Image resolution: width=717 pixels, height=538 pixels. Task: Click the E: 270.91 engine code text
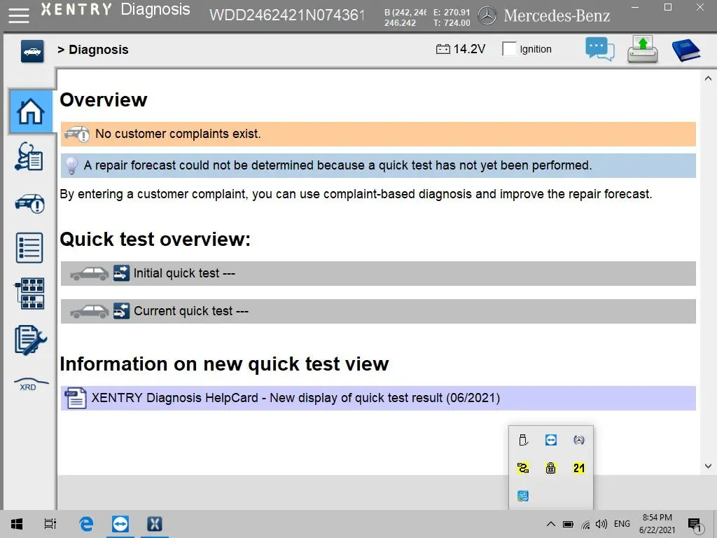[452, 13]
